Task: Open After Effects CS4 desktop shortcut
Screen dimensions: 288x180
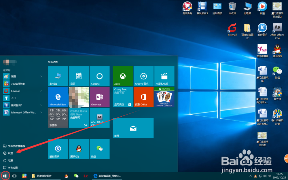Action: click(277, 31)
